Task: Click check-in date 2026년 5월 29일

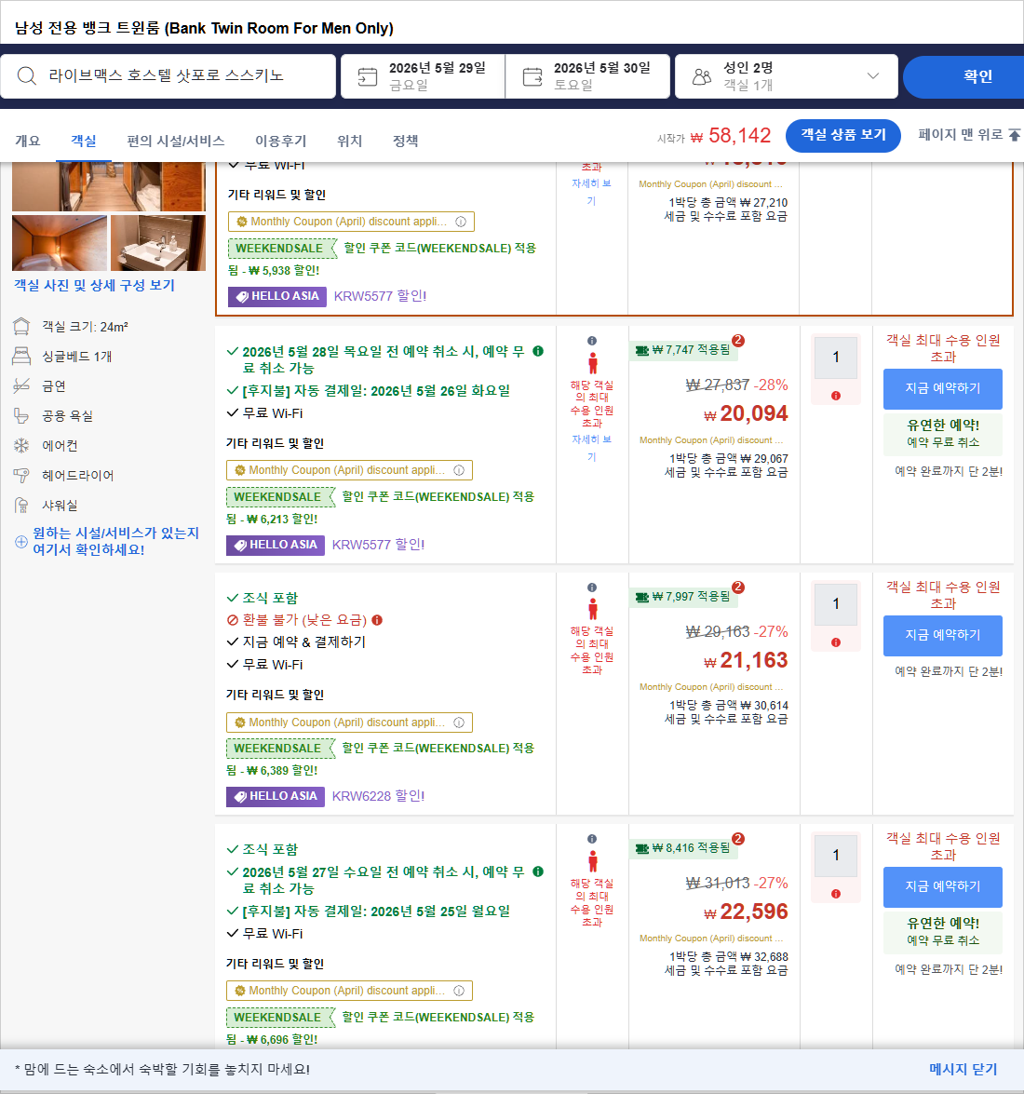Action: point(438,68)
